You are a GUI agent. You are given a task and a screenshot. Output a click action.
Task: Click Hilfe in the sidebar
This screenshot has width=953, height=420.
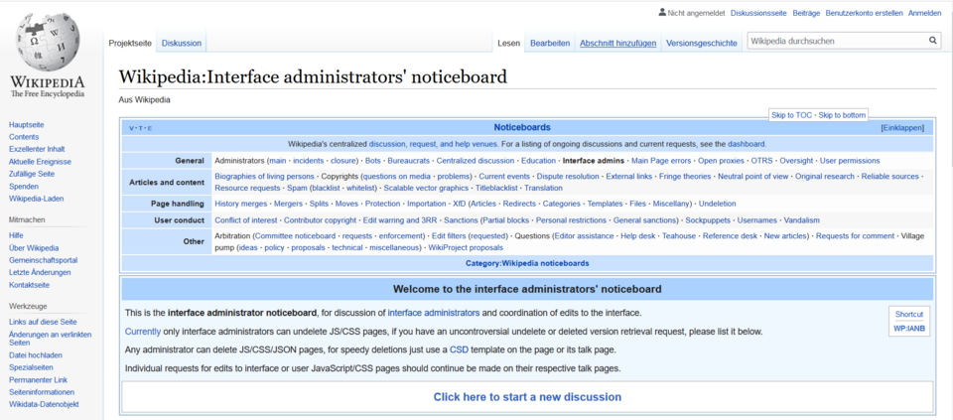[16, 235]
